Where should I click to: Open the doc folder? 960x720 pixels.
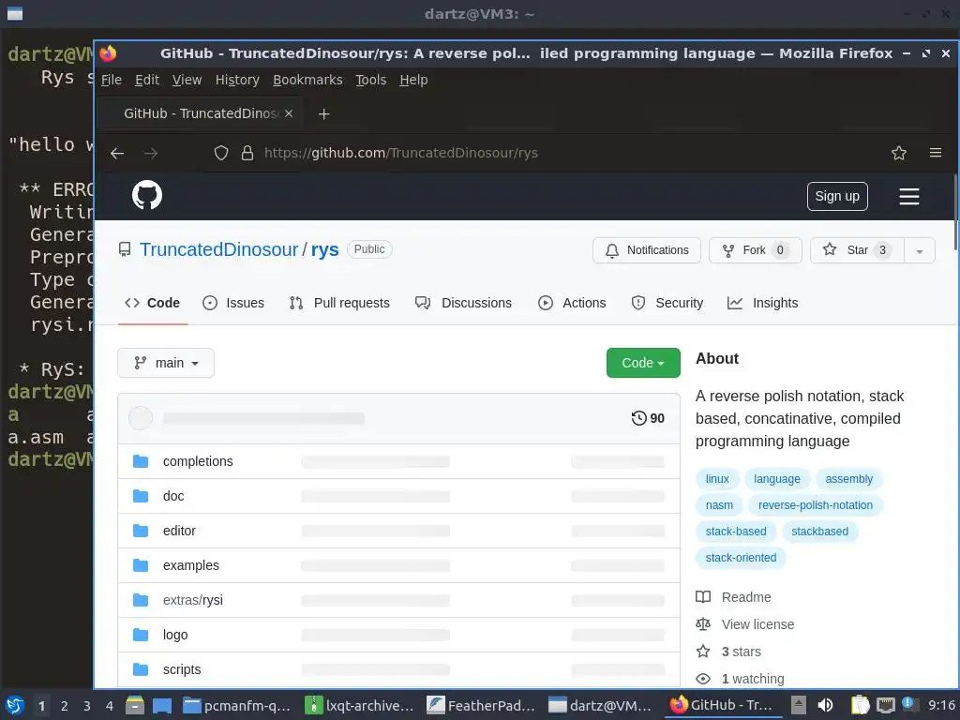pyautogui.click(x=173, y=497)
